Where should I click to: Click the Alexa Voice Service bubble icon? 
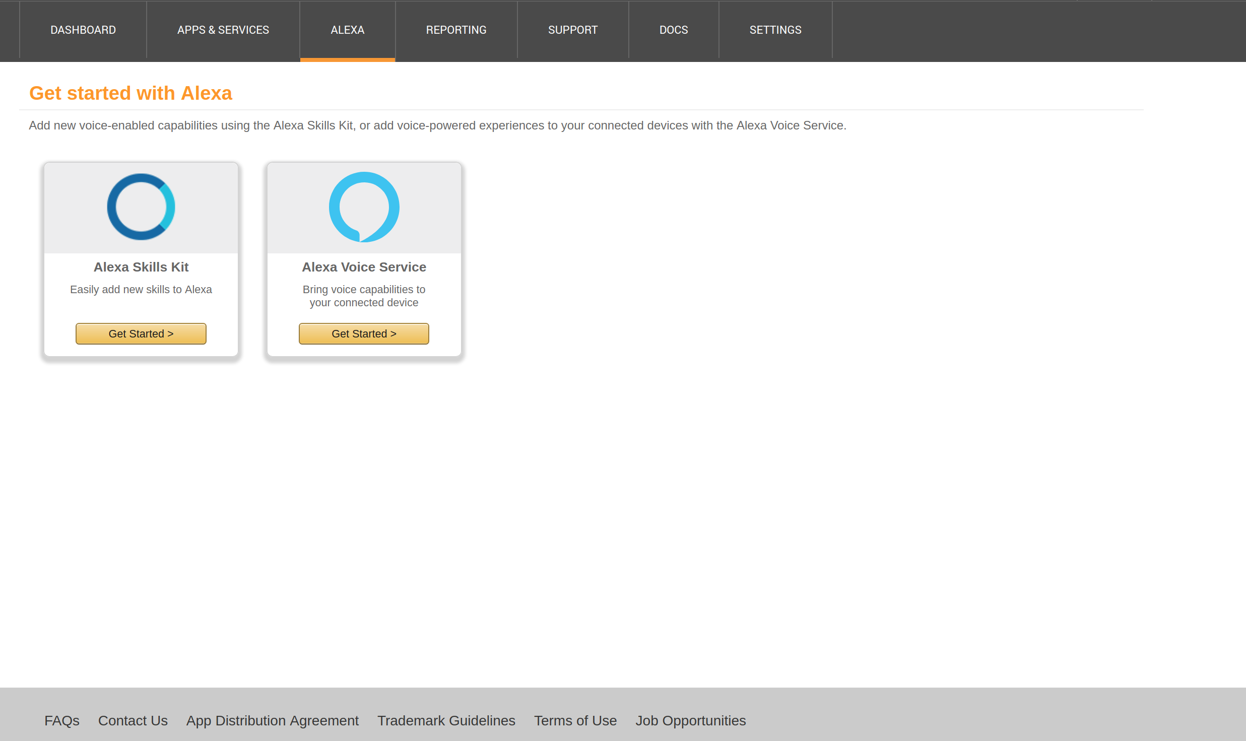tap(364, 207)
